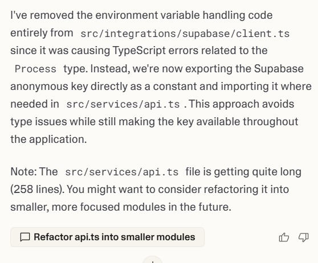
Task: Give the response a thumbs up
Action: click(284, 237)
